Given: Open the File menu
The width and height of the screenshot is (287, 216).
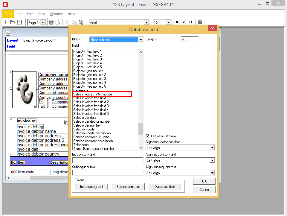Looking at the screenshot, I should click(x=19, y=14).
